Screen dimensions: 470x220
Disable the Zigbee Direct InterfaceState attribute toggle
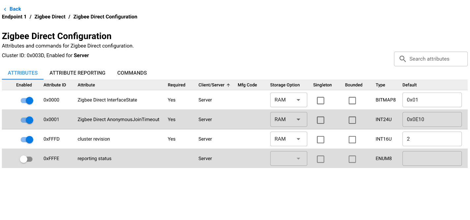click(27, 100)
